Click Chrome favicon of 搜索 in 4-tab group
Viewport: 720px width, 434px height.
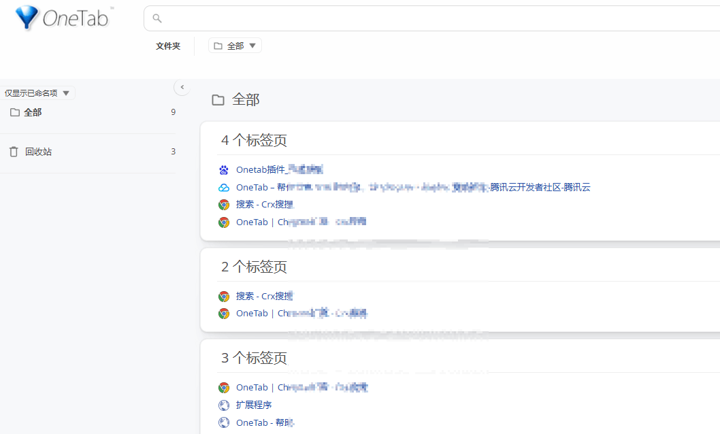click(x=224, y=205)
